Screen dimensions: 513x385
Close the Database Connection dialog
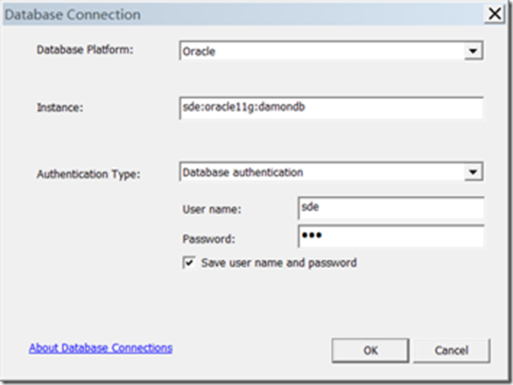coord(495,14)
